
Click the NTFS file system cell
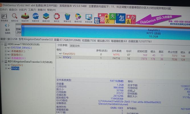click(116, 54)
